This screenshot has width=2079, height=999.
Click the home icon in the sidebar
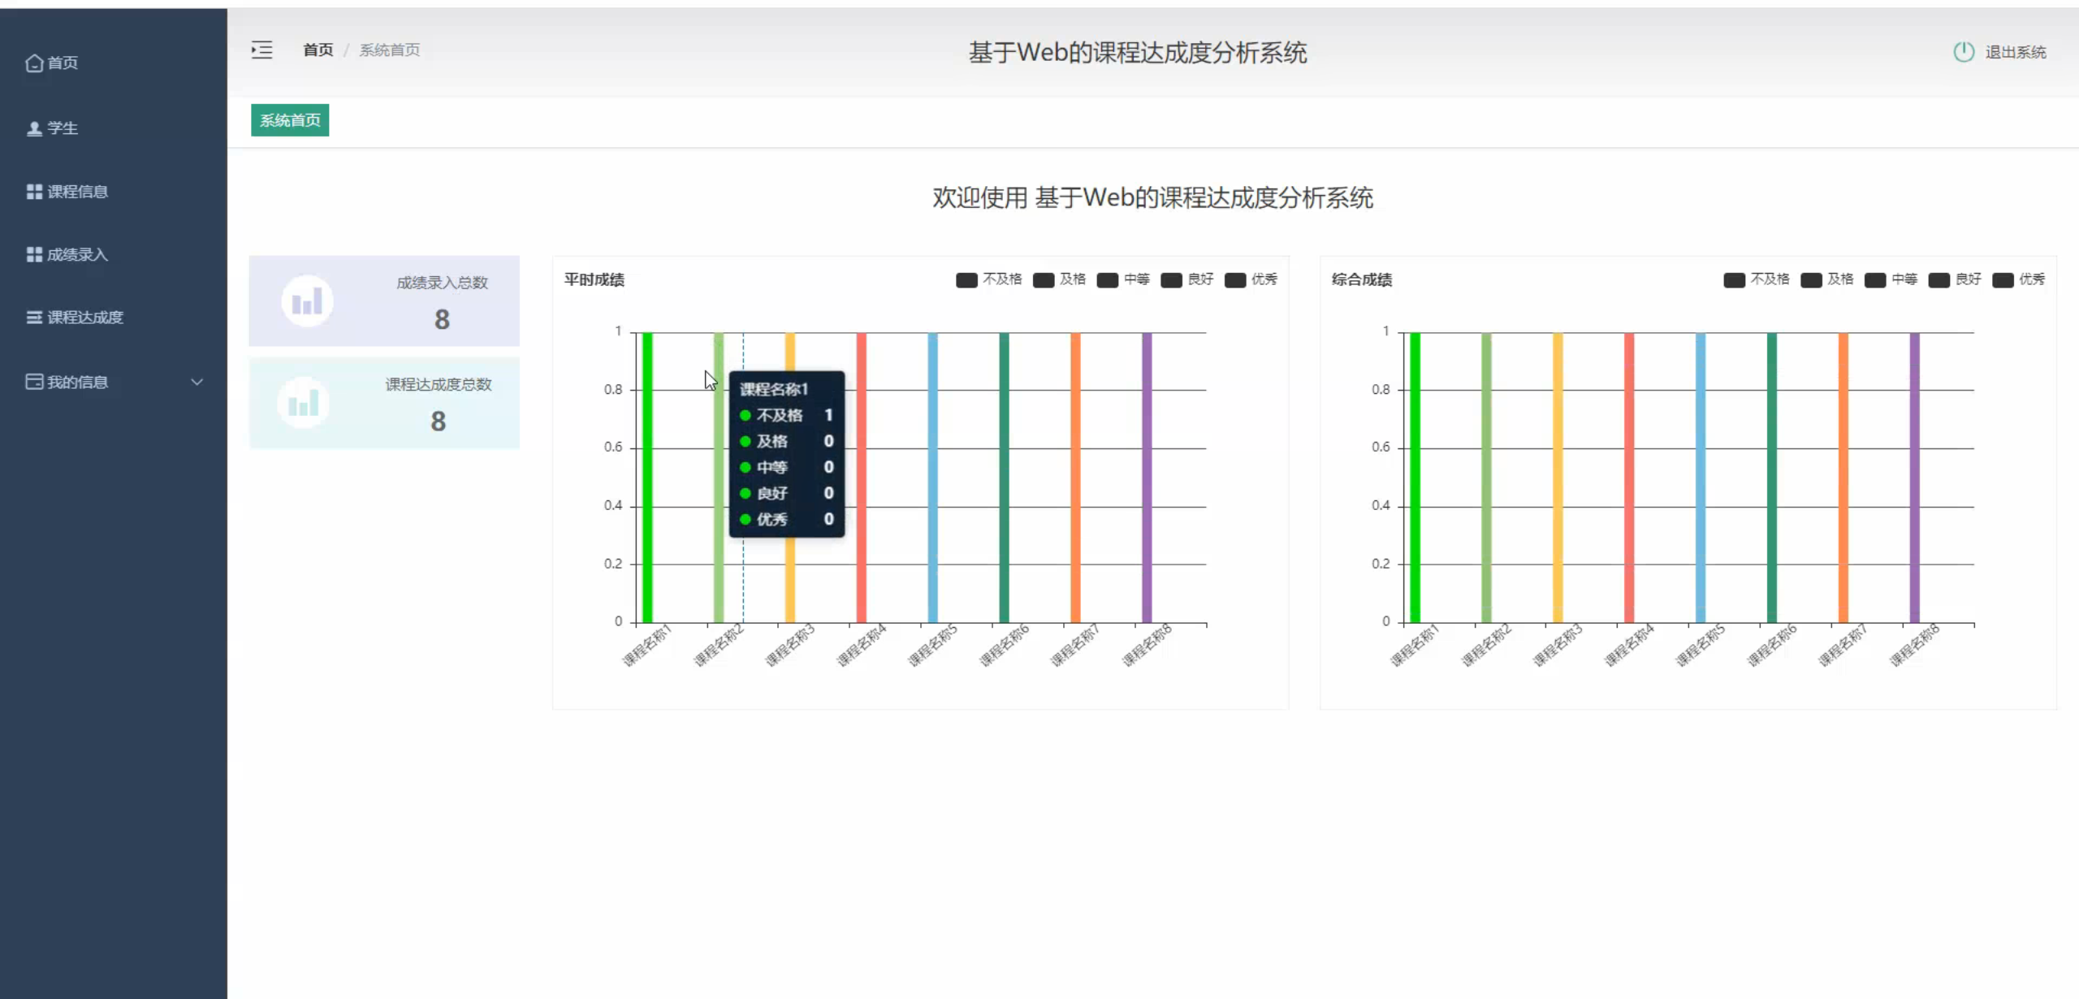click(x=34, y=63)
